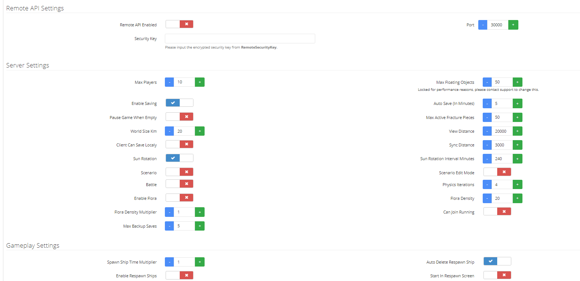Image resolution: width=580 pixels, height=281 pixels.
Task: Increase Auto Save minutes with plus button
Action: [517, 103]
